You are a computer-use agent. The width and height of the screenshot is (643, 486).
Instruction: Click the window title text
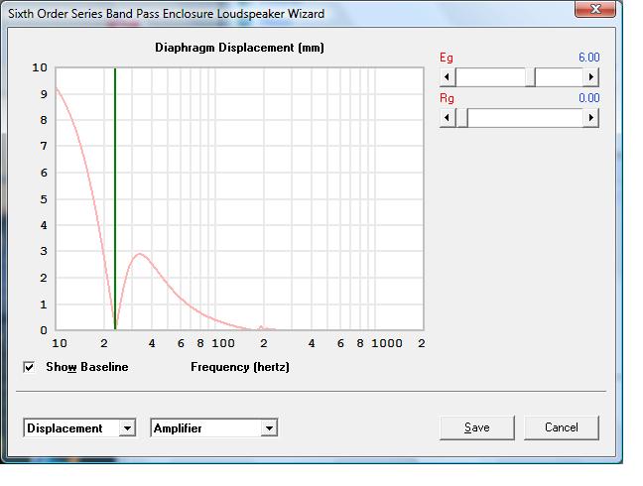point(166,14)
